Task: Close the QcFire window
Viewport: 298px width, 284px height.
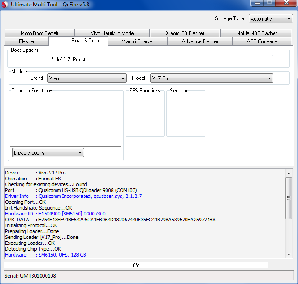Action: [x=286, y=3]
